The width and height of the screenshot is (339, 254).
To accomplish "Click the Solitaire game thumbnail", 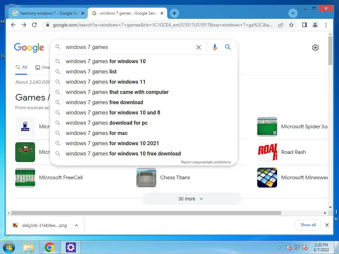I will (25, 127).
